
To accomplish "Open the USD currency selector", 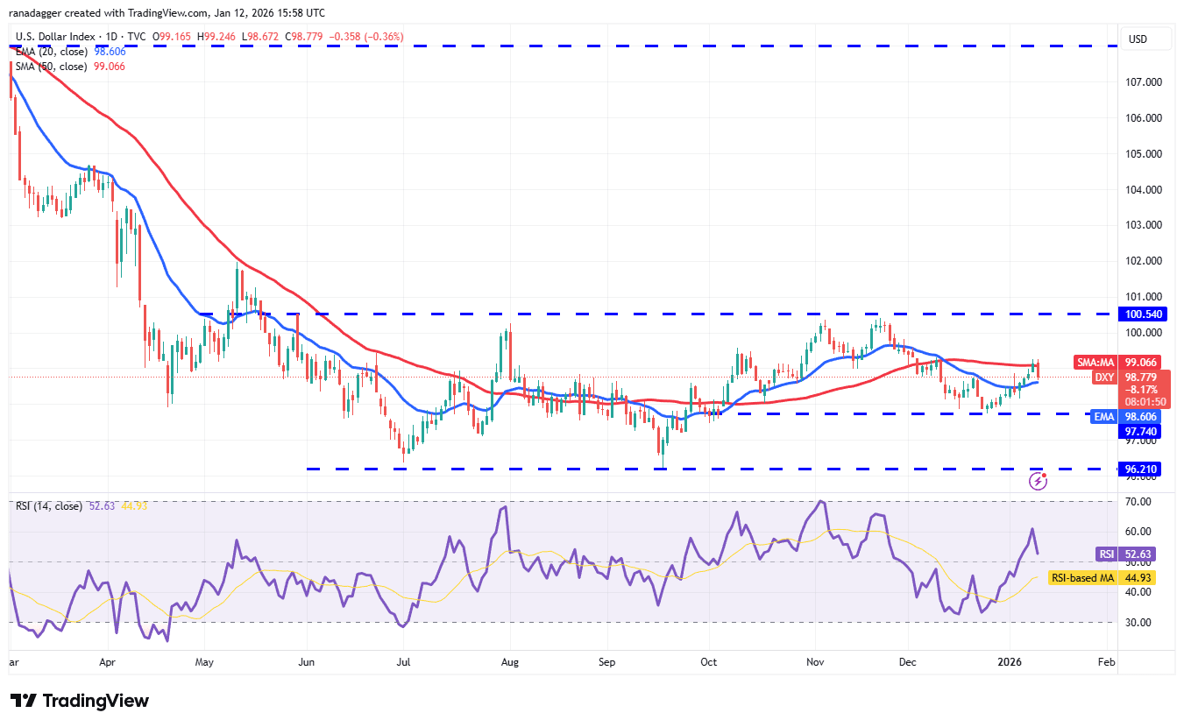I will point(1138,39).
